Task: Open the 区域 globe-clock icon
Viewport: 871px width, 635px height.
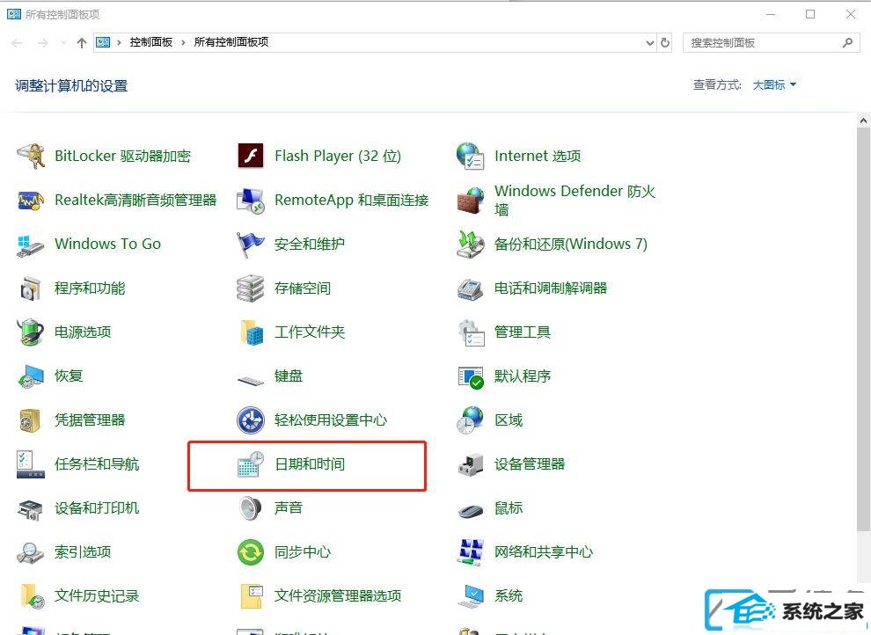Action: point(471,420)
